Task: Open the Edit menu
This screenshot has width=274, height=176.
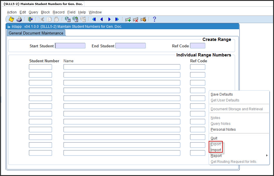Action: [x=23, y=12]
